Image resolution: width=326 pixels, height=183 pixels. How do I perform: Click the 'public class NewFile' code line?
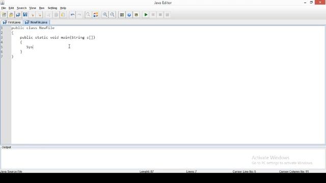[x=33, y=28]
